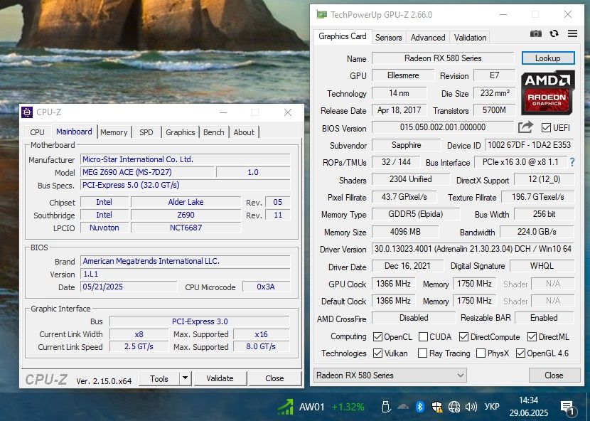590x421 pixels.
Task: Click the УКР language indicator
Action: coord(492,407)
